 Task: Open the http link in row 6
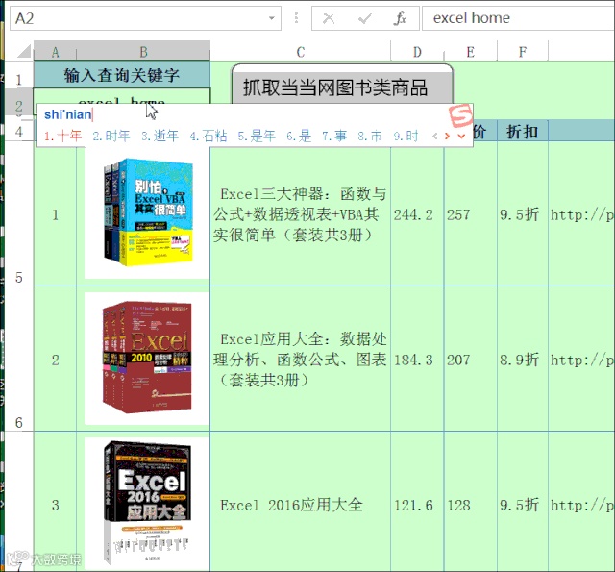[582, 360]
